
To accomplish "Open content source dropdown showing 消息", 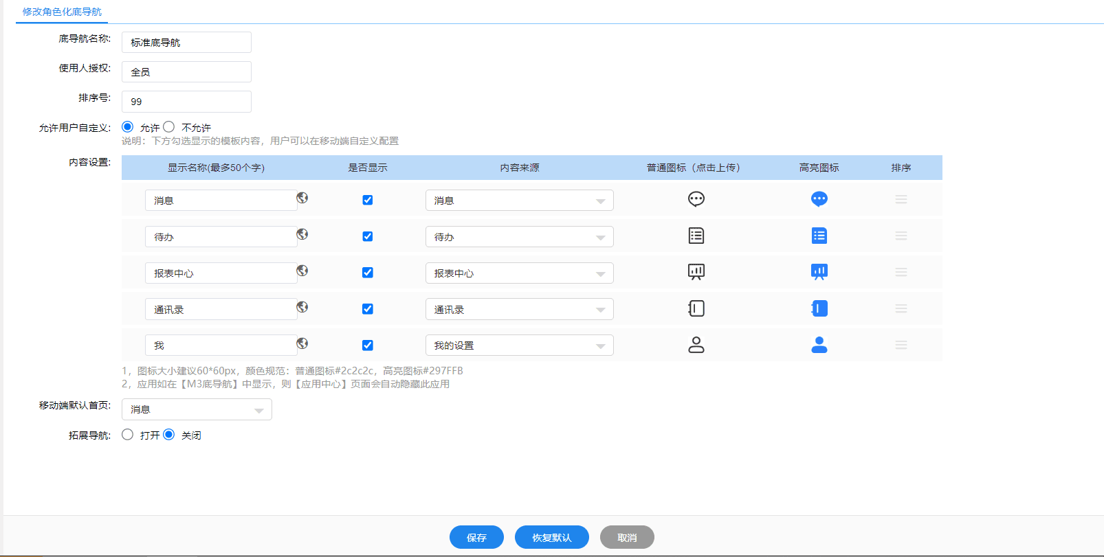I will [x=520, y=201].
